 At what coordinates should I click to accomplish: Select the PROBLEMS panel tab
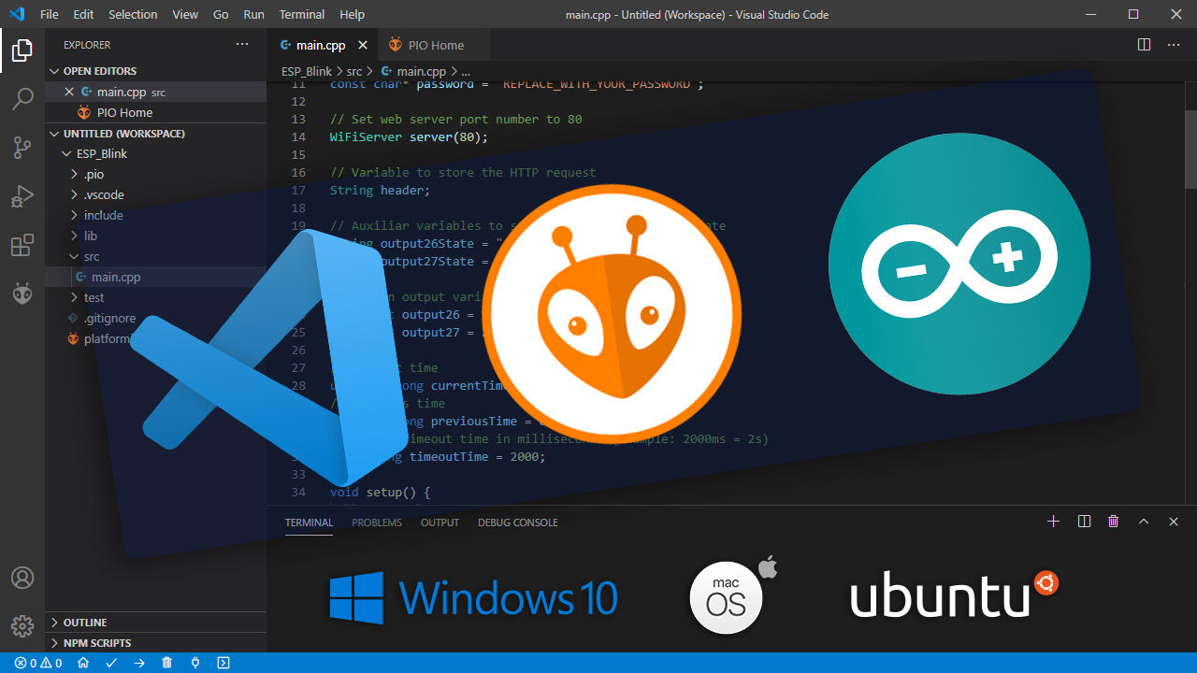[377, 523]
